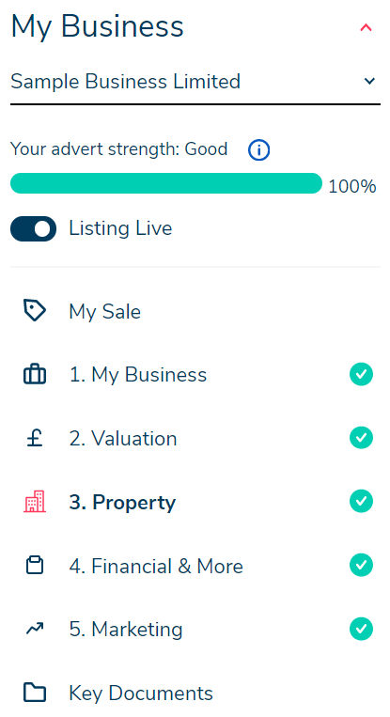Click the folder icon for Key Documents
Viewport: 390px width, 717px height.
point(34,693)
